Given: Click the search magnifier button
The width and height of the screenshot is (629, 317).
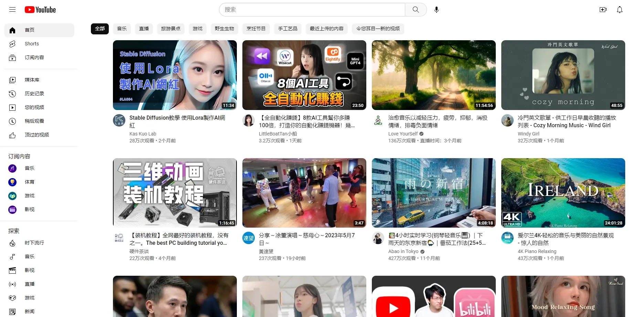Looking at the screenshot, I should coord(416,9).
